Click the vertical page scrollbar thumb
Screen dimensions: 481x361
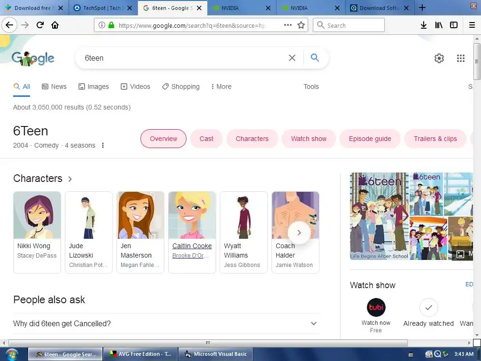pyautogui.click(x=477, y=62)
